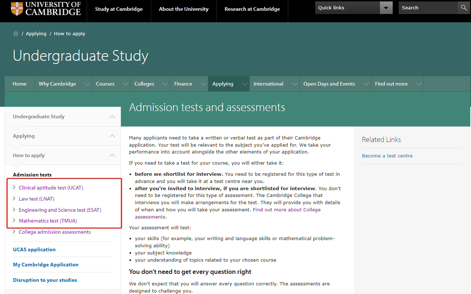Expand the Why Cambridge nav chevron
Image resolution: width=471 pixels, height=294 pixels.
point(87,84)
